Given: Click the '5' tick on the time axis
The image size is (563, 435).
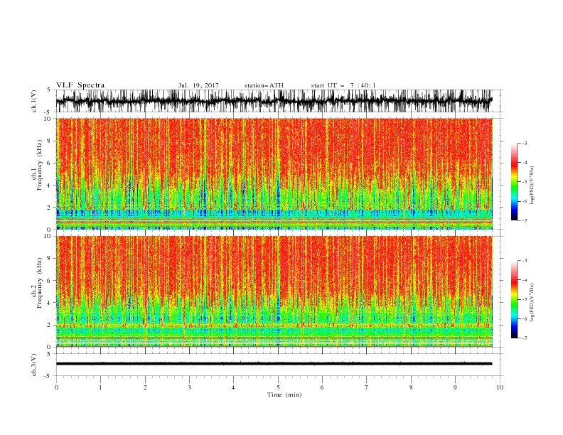Looking at the screenshot, I should (x=278, y=387).
